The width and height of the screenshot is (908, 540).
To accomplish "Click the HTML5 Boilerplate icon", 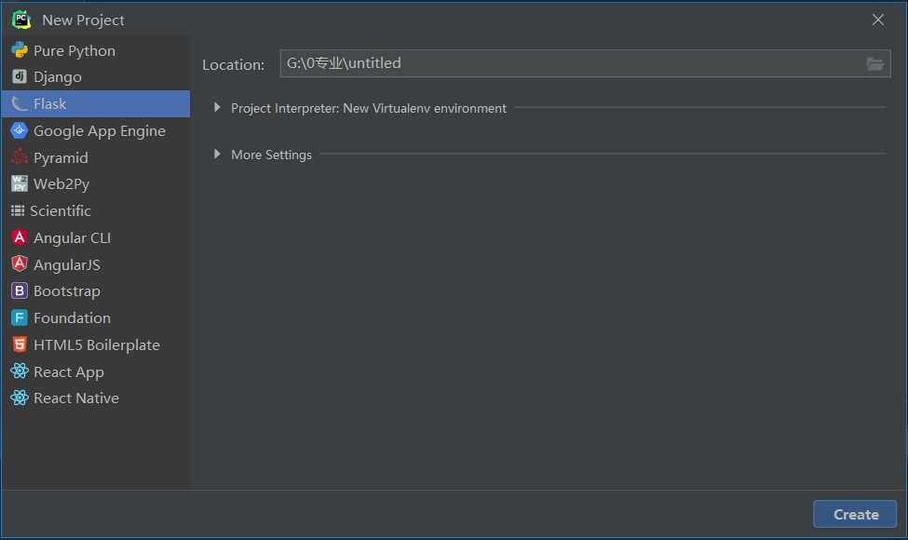I will click(x=20, y=344).
